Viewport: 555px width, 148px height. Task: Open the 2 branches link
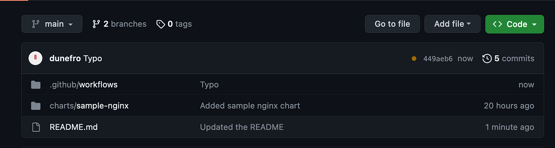(119, 24)
